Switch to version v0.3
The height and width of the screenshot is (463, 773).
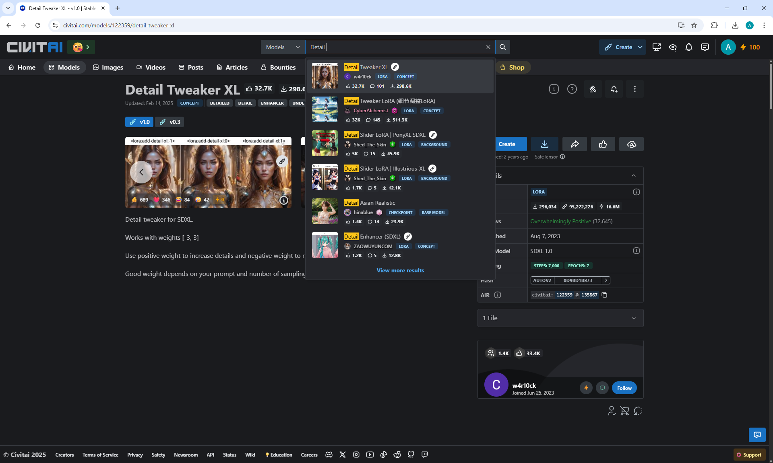[169, 122]
